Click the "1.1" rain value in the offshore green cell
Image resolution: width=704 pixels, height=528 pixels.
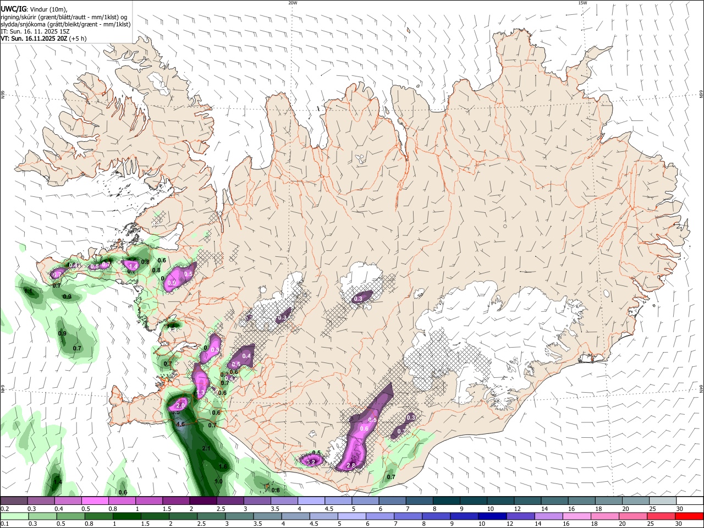(x=28, y=291)
